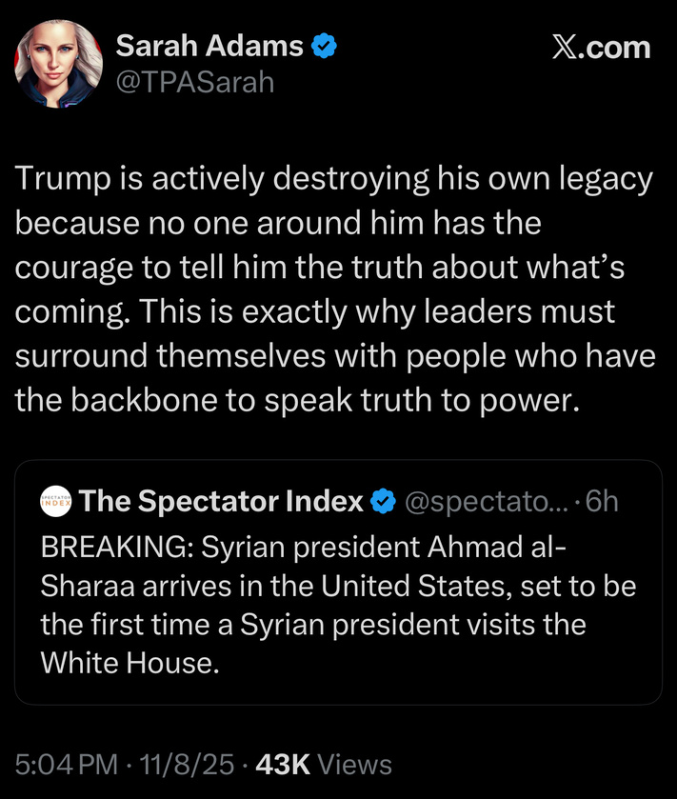Click 'Syrian president Ahmad al-' in quote

point(386,549)
